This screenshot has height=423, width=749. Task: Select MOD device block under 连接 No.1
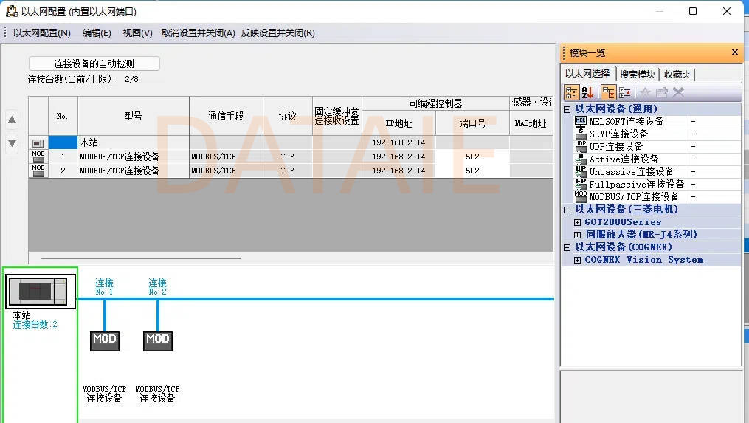point(105,341)
